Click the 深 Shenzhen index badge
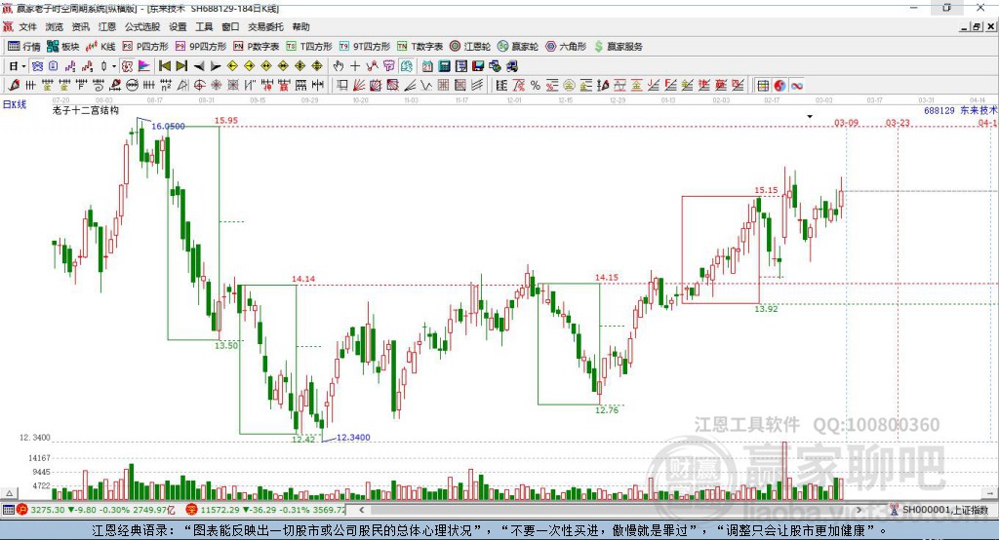Viewport: 999px width, 540px height. coord(192,510)
